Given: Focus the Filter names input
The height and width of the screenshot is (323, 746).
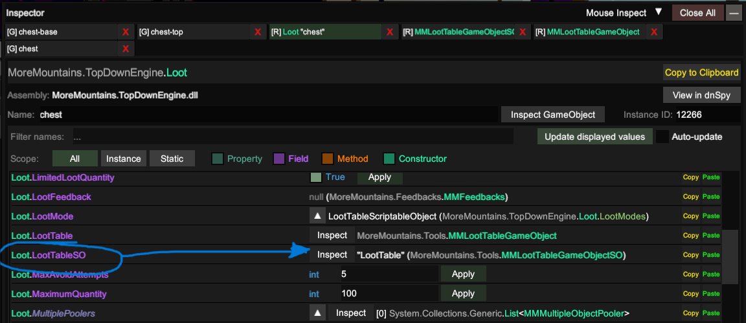Looking at the screenshot, I should pos(293,137).
